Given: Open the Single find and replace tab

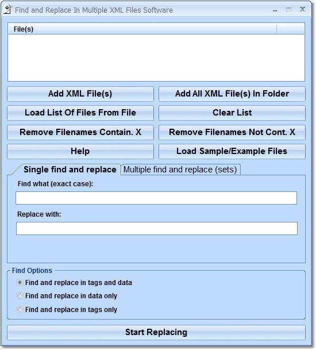Looking at the screenshot, I should (70, 170).
